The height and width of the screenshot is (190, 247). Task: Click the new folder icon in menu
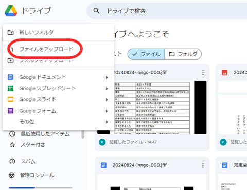pyautogui.click(x=11, y=32)
